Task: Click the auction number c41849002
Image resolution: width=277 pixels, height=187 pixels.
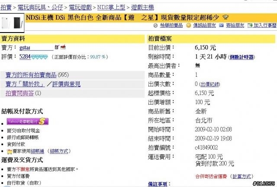Action: (206, 148)
